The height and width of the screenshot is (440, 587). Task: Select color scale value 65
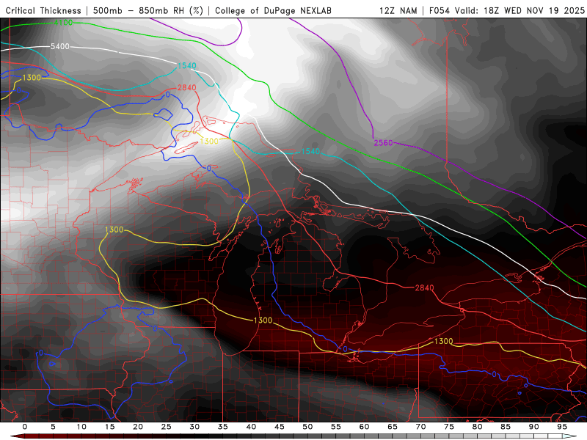tap(393, 427)
